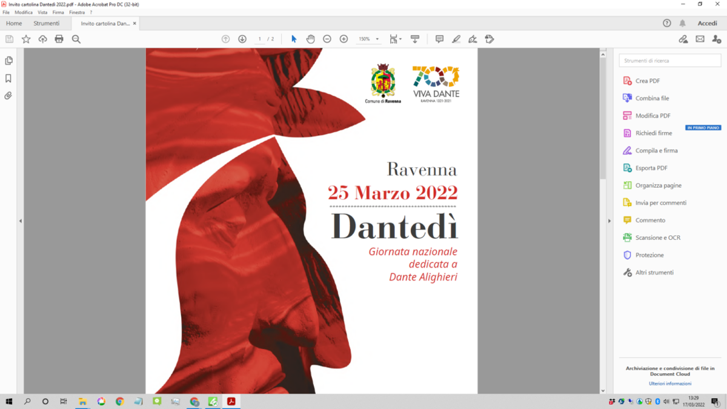Expand the left navigation pane
Image resolution: width=727 pixels, height=409 pixels.
21,221
